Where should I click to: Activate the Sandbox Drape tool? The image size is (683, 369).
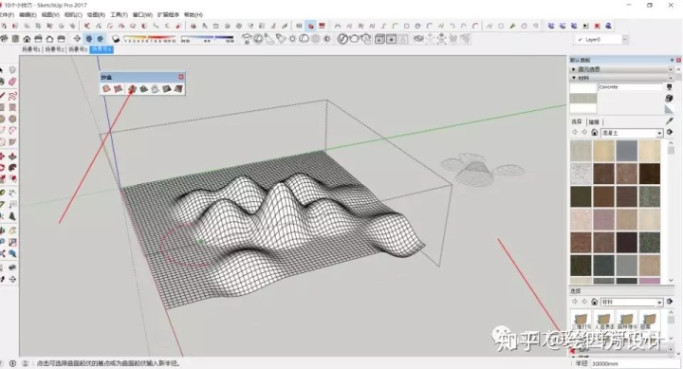point(155,89)
